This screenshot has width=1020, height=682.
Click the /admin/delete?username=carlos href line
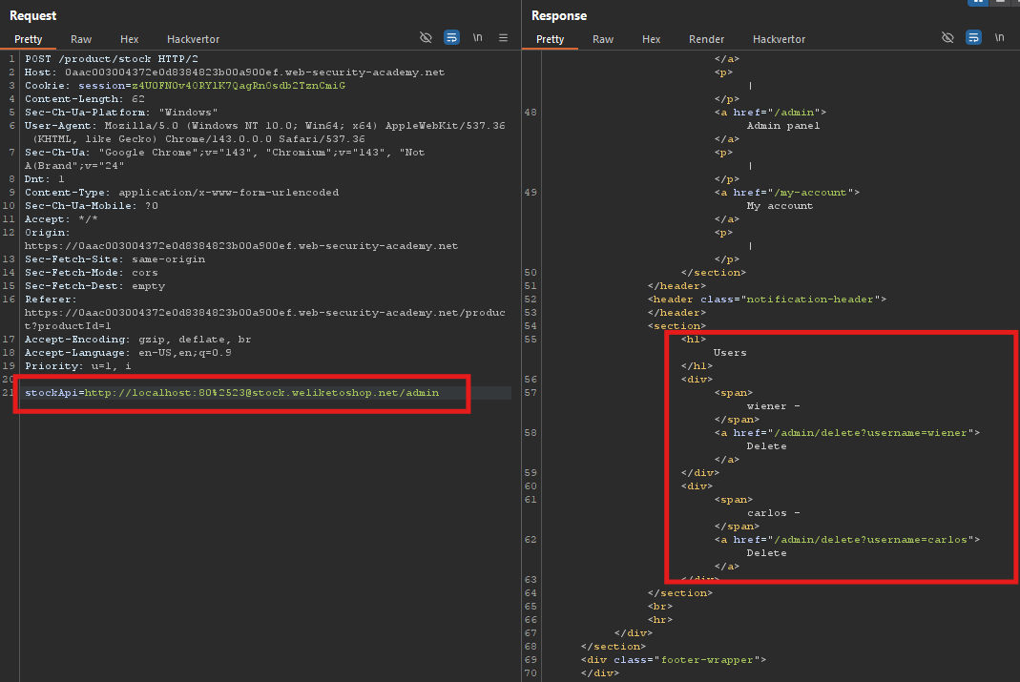point(846,540)
